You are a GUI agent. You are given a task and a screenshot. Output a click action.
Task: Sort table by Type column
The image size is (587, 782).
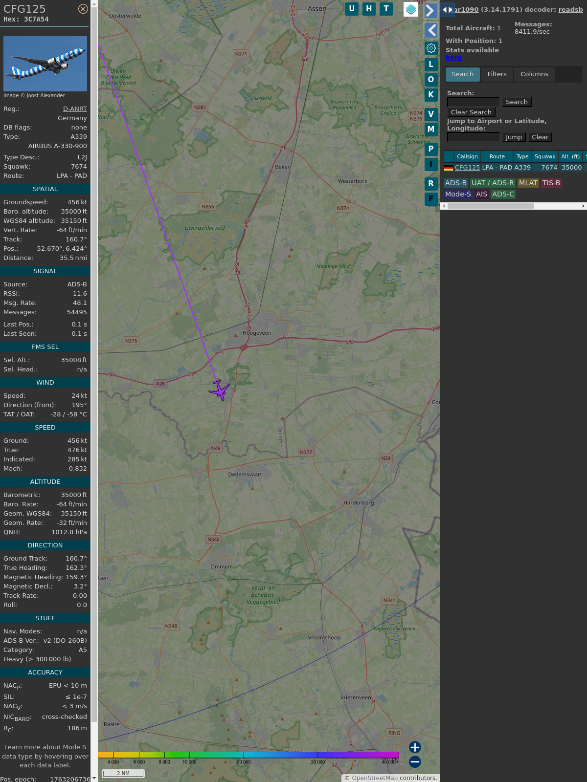pos(522,156)
